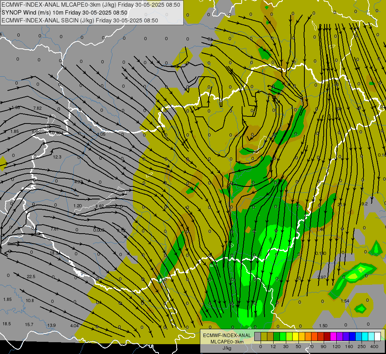
Task: Click the 8.12 value on the map
Action: click(121, 230)
